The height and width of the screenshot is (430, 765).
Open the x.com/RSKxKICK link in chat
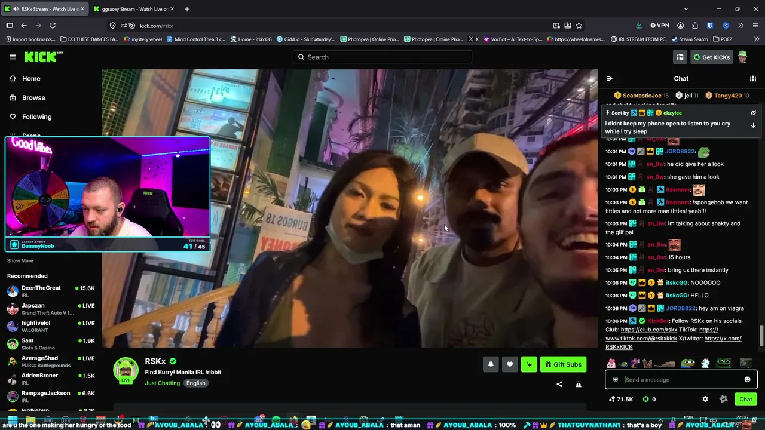[x=674, y=343]
